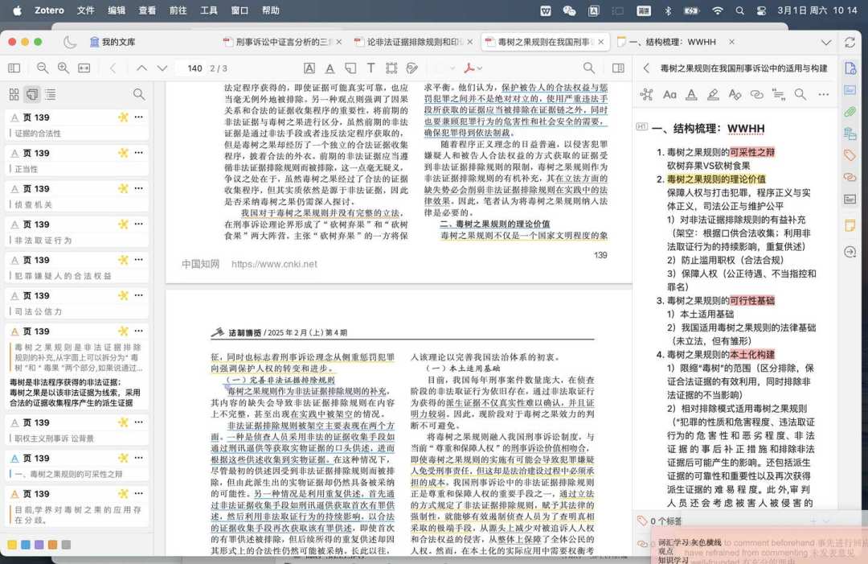Open notes section icon in side rail

(850, 225)
